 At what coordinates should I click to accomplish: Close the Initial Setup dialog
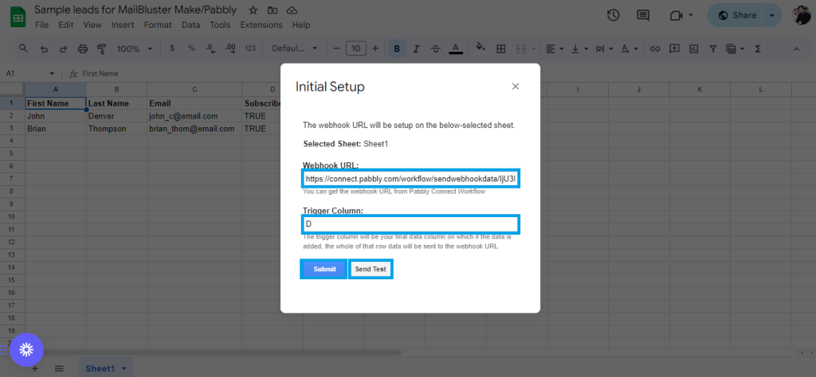[516, 86]
